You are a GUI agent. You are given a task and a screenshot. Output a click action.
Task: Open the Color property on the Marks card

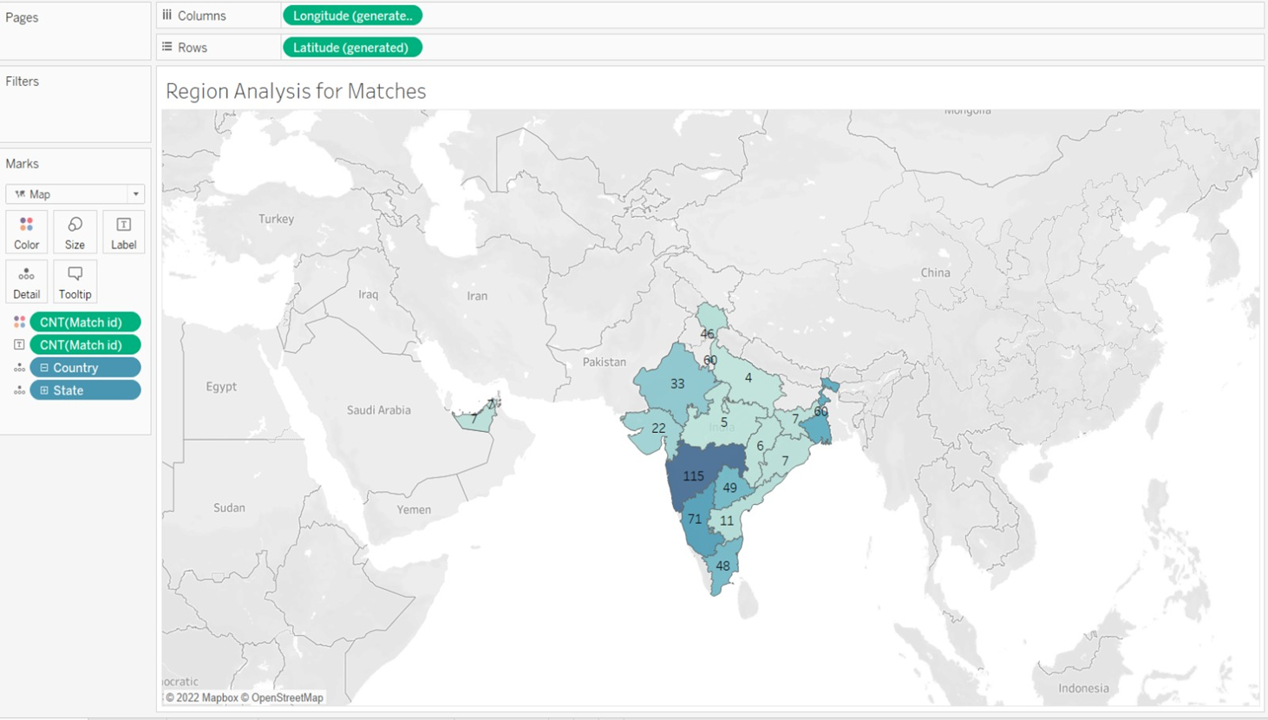click(x=25, y=232)
